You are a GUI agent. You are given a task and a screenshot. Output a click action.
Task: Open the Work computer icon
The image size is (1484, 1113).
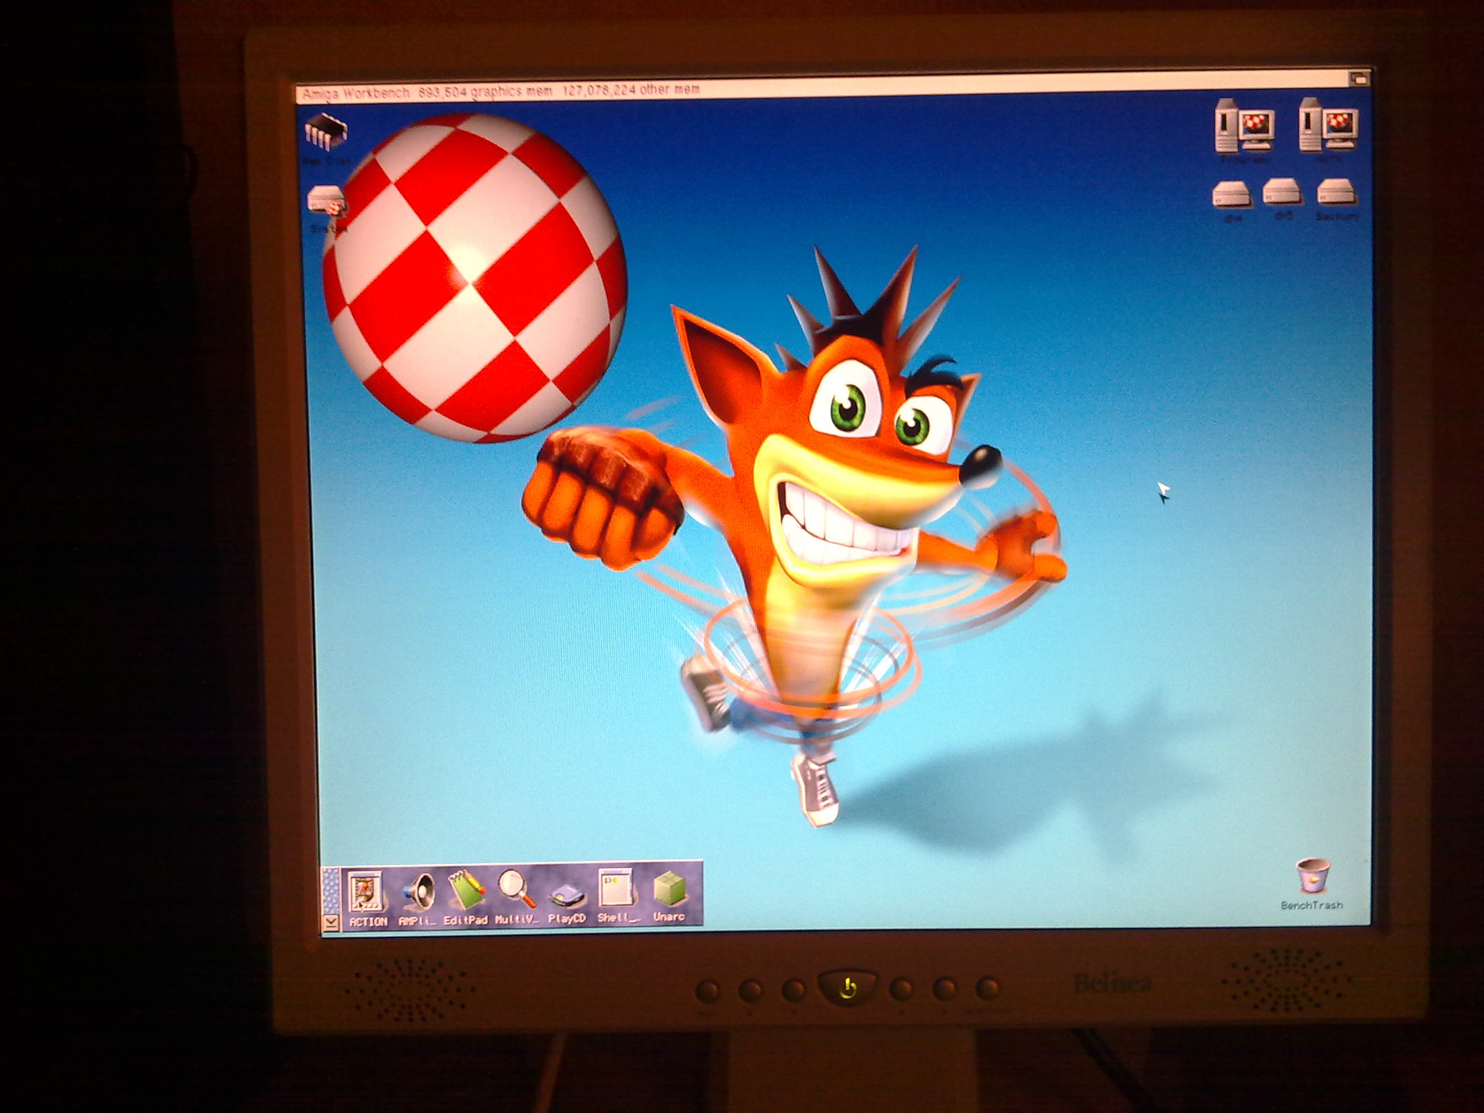click(x=1328, y=125)
